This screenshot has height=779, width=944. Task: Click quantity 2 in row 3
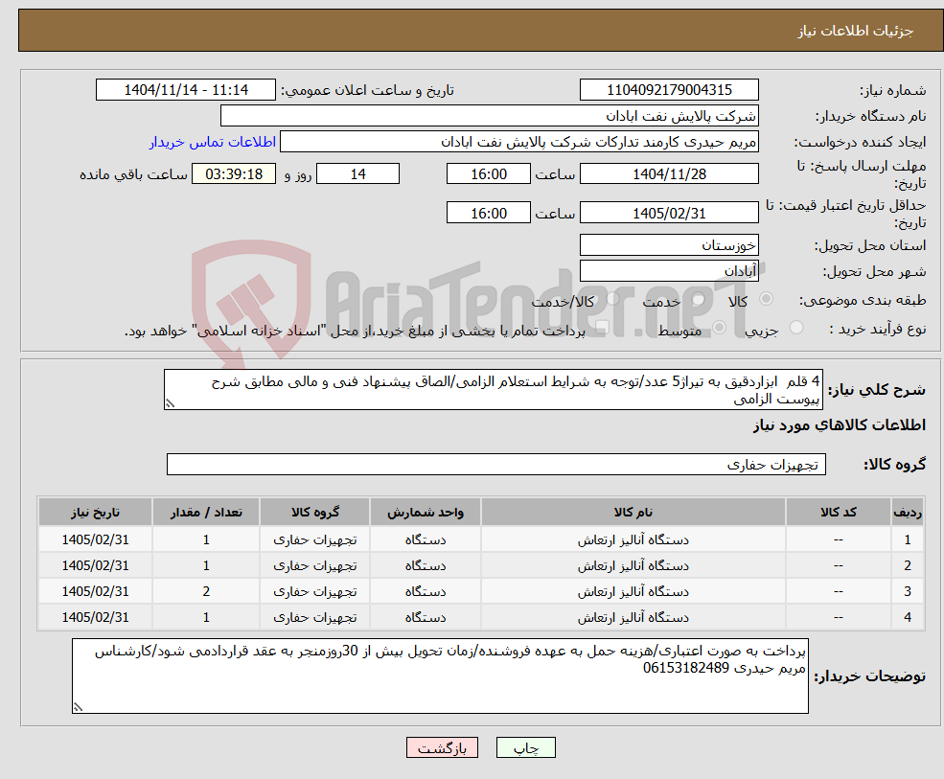[206, 592]
